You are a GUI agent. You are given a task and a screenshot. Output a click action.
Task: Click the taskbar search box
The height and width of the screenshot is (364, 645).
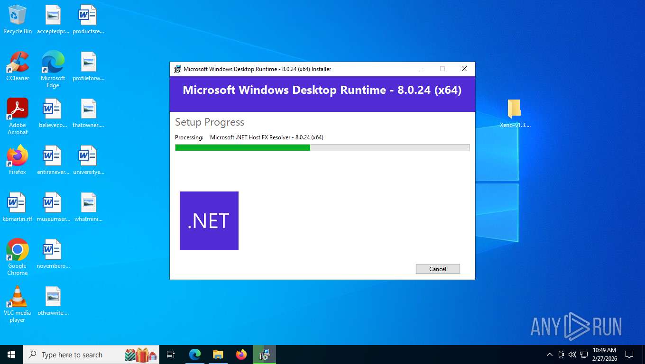coord(92,355)
